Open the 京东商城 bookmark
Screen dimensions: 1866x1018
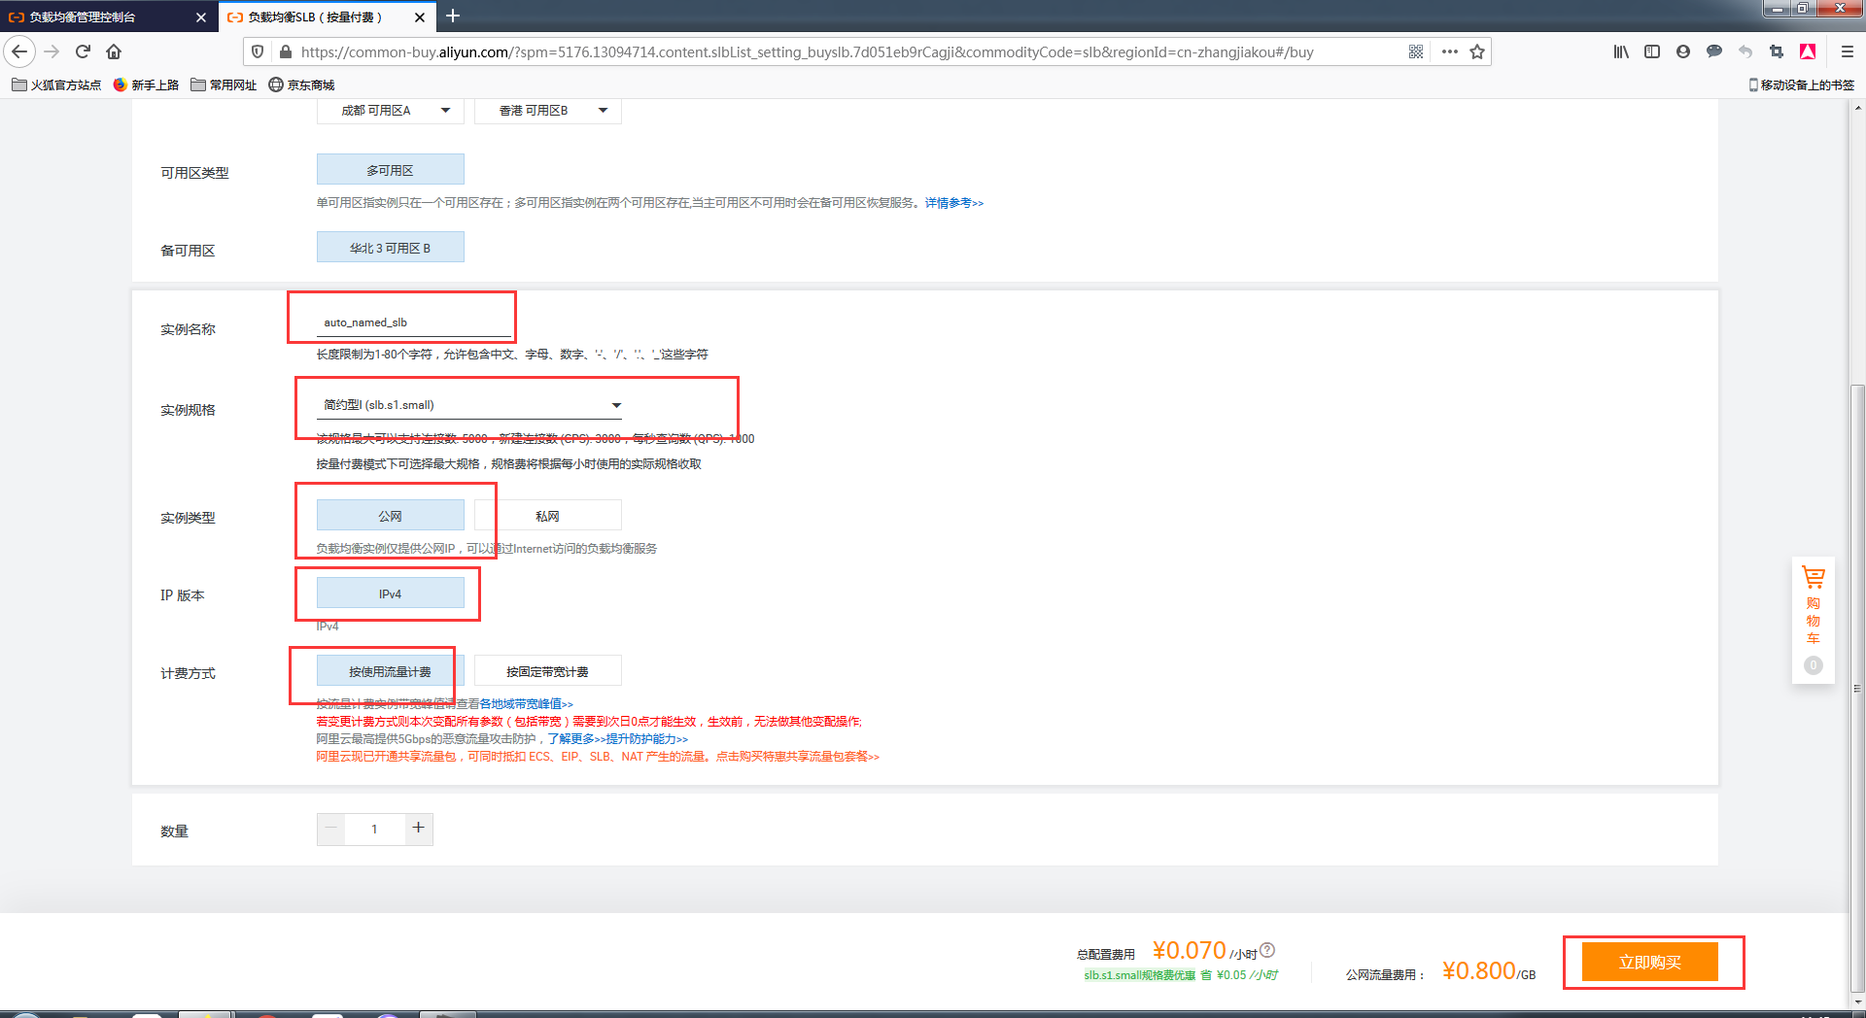click(309, 85)
